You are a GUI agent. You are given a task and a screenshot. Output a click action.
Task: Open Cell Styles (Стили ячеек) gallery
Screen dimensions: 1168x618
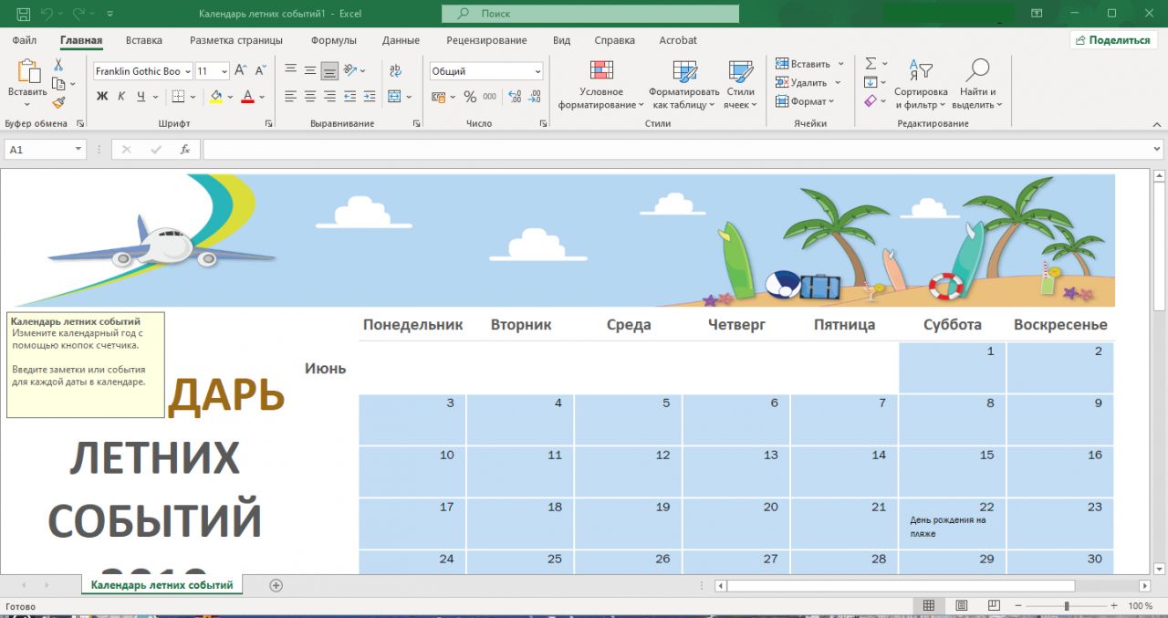pyautogui.click(x=740, y=85)
